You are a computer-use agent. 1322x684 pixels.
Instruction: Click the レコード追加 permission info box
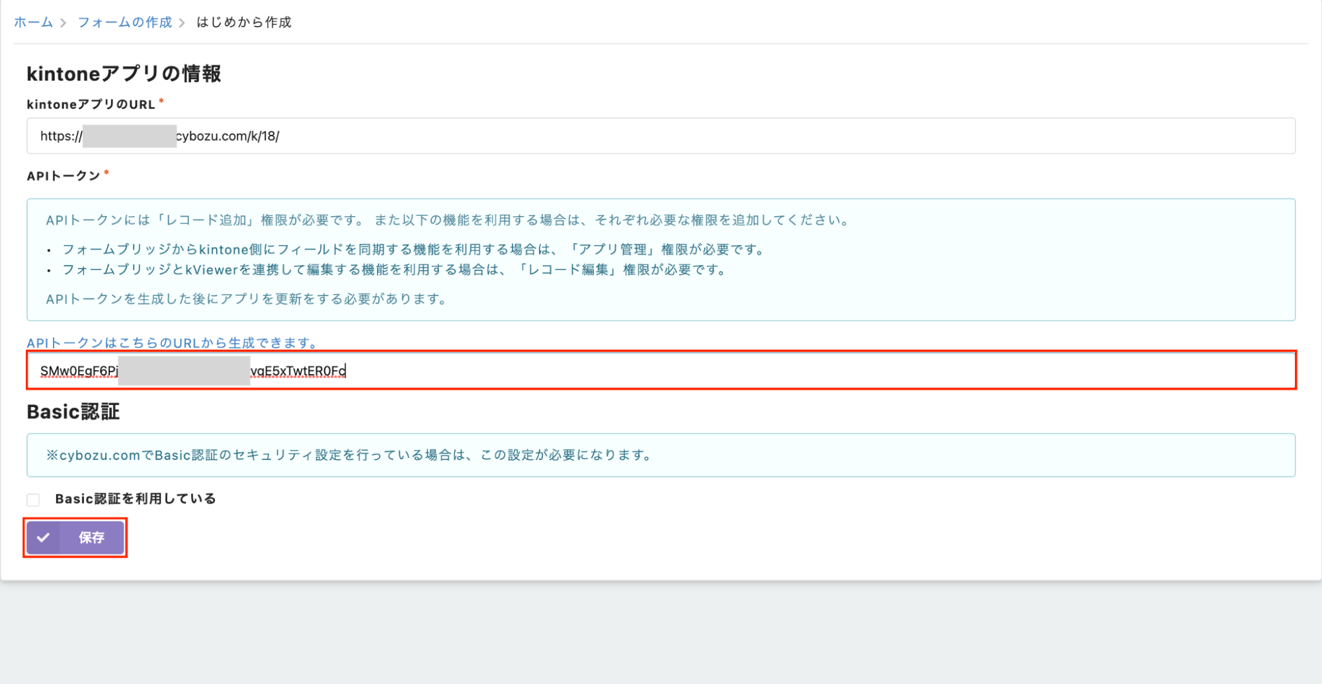click(661, 259)
